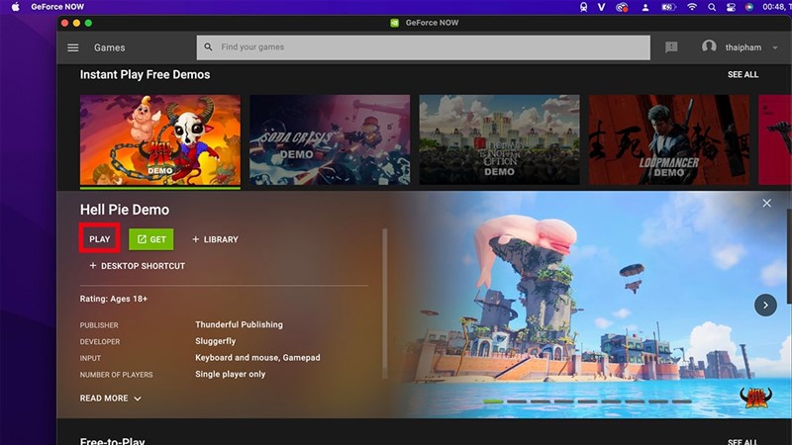792x445 pixels.
Task: Open the hamburger navigation menu
Action: 72,47
